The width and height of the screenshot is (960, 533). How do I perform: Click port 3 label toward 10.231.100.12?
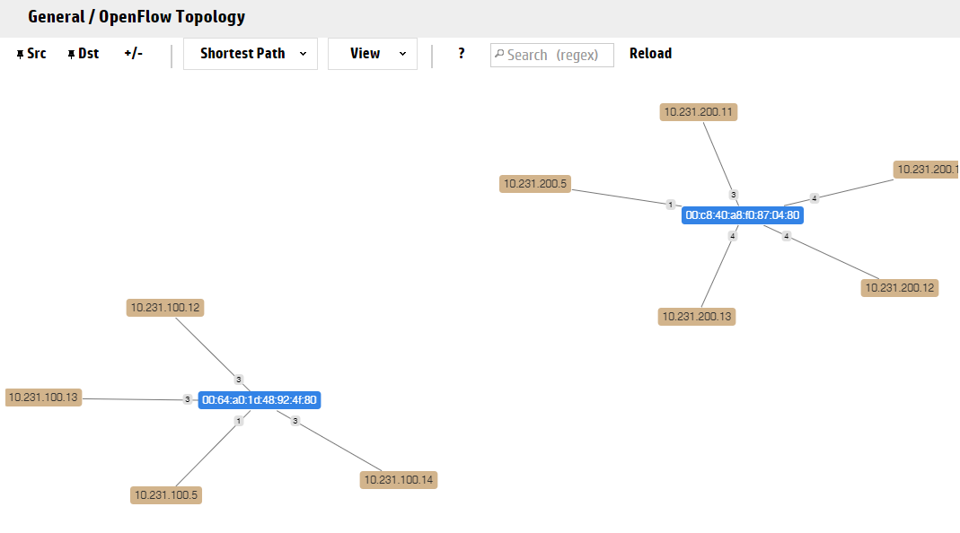[x=239, y=380]
